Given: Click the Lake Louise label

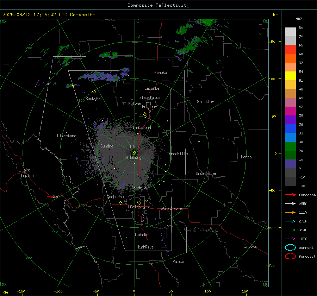Looking at the screenshot, I should tap(27, 173).
